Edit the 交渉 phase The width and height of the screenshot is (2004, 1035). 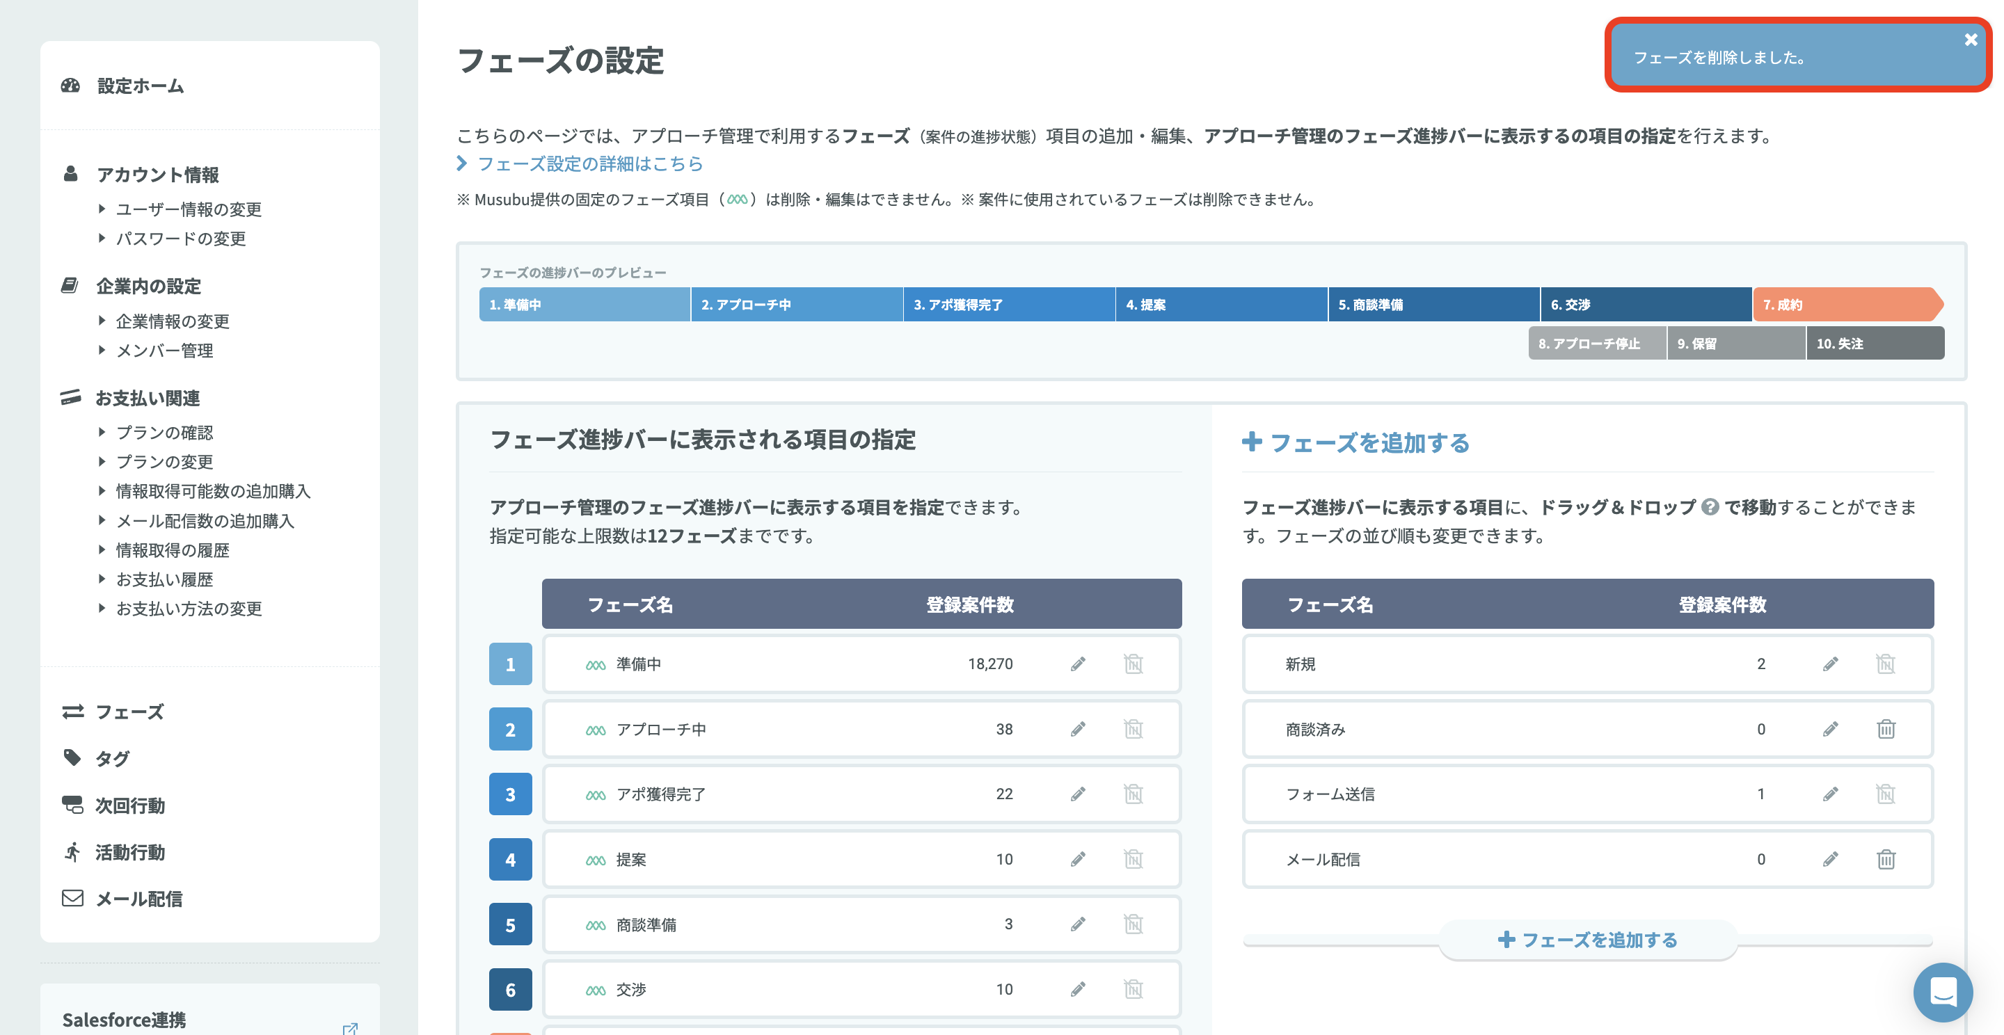pos(1077,989)
